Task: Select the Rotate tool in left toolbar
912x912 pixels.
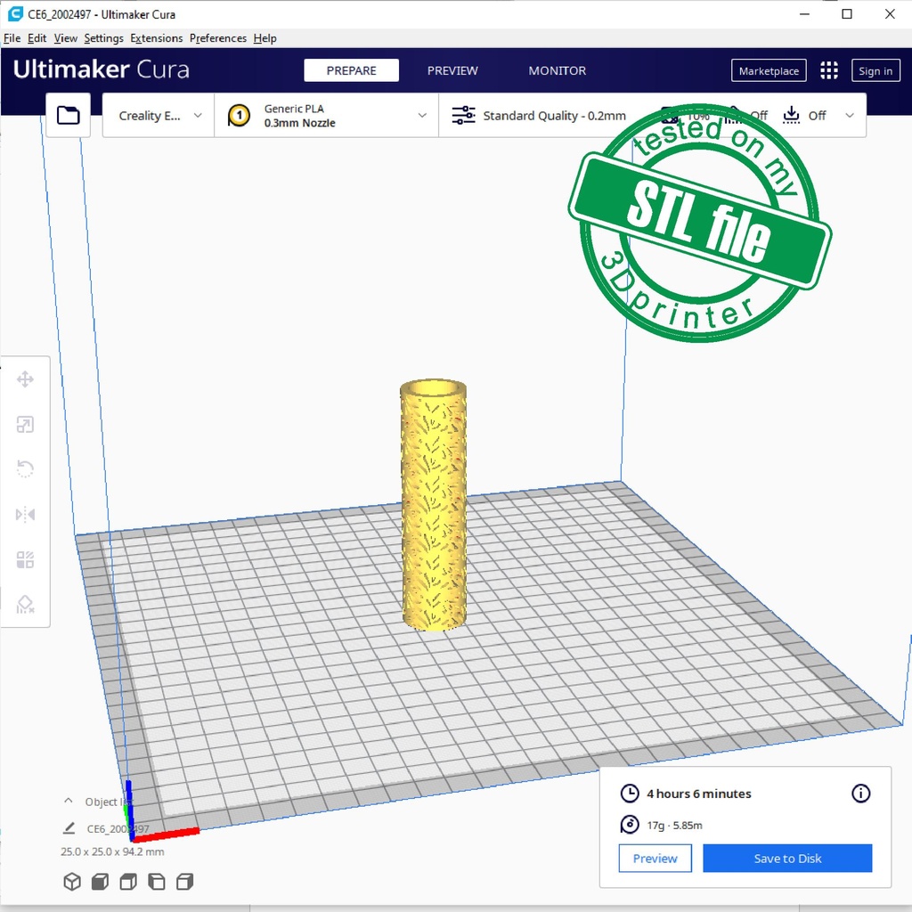Action: pyautogui.click(x=25, y=469)
